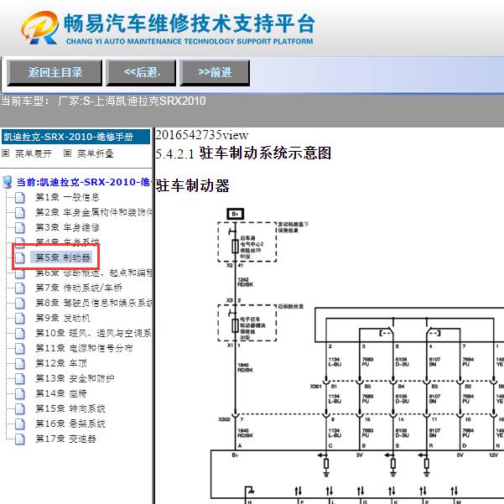The height and width of the screenshot is (504, 504).
Task: Open 第14章 座椅
Action: coord(61,393)
